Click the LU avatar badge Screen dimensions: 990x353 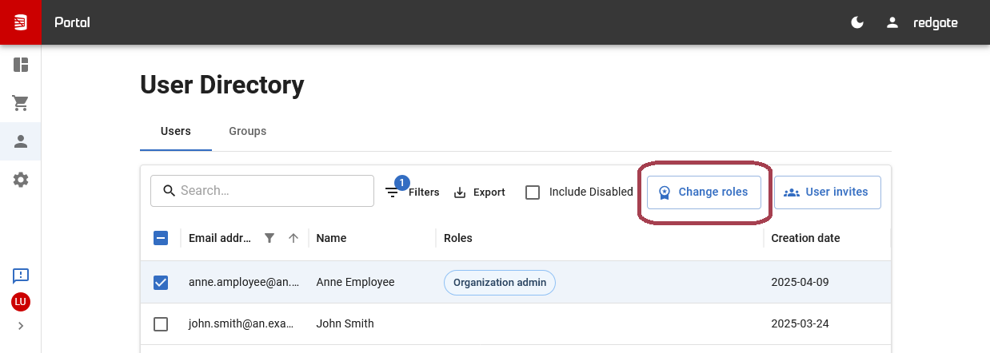coord(21,302)
